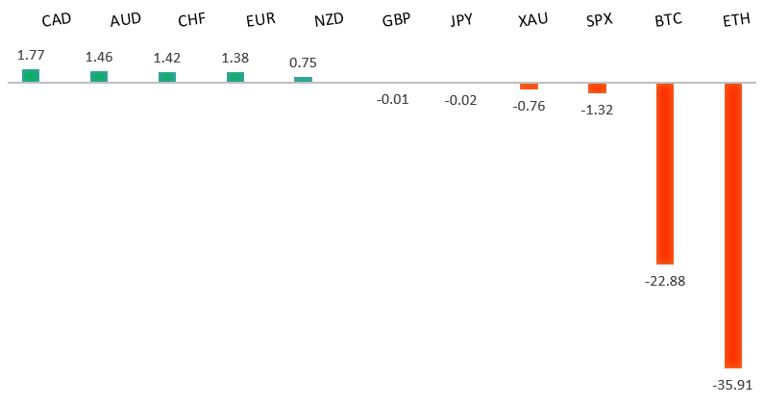Select the green EUR bar

click(x=235, y=77)
